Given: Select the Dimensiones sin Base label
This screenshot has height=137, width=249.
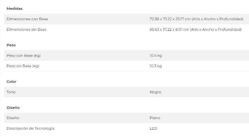Looking at the screenshot, I should [27, 29].
